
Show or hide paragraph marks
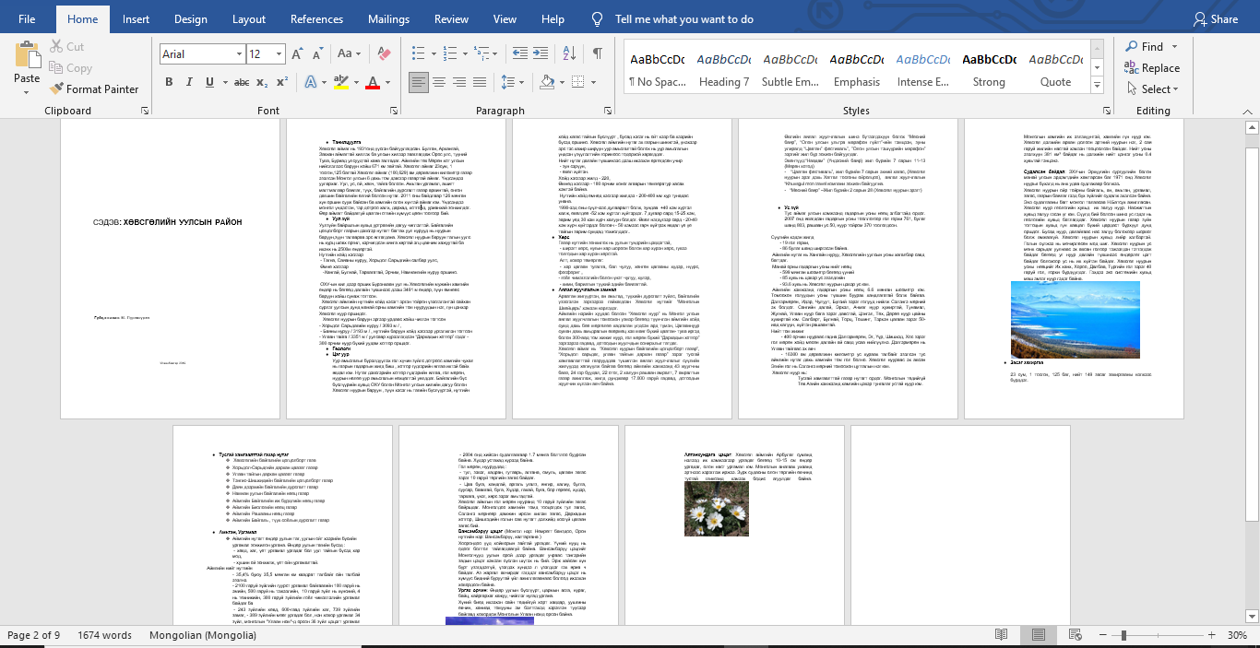tap(598, 53)
